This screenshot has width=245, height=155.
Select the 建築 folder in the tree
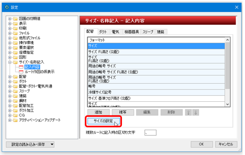pos(22,96)
